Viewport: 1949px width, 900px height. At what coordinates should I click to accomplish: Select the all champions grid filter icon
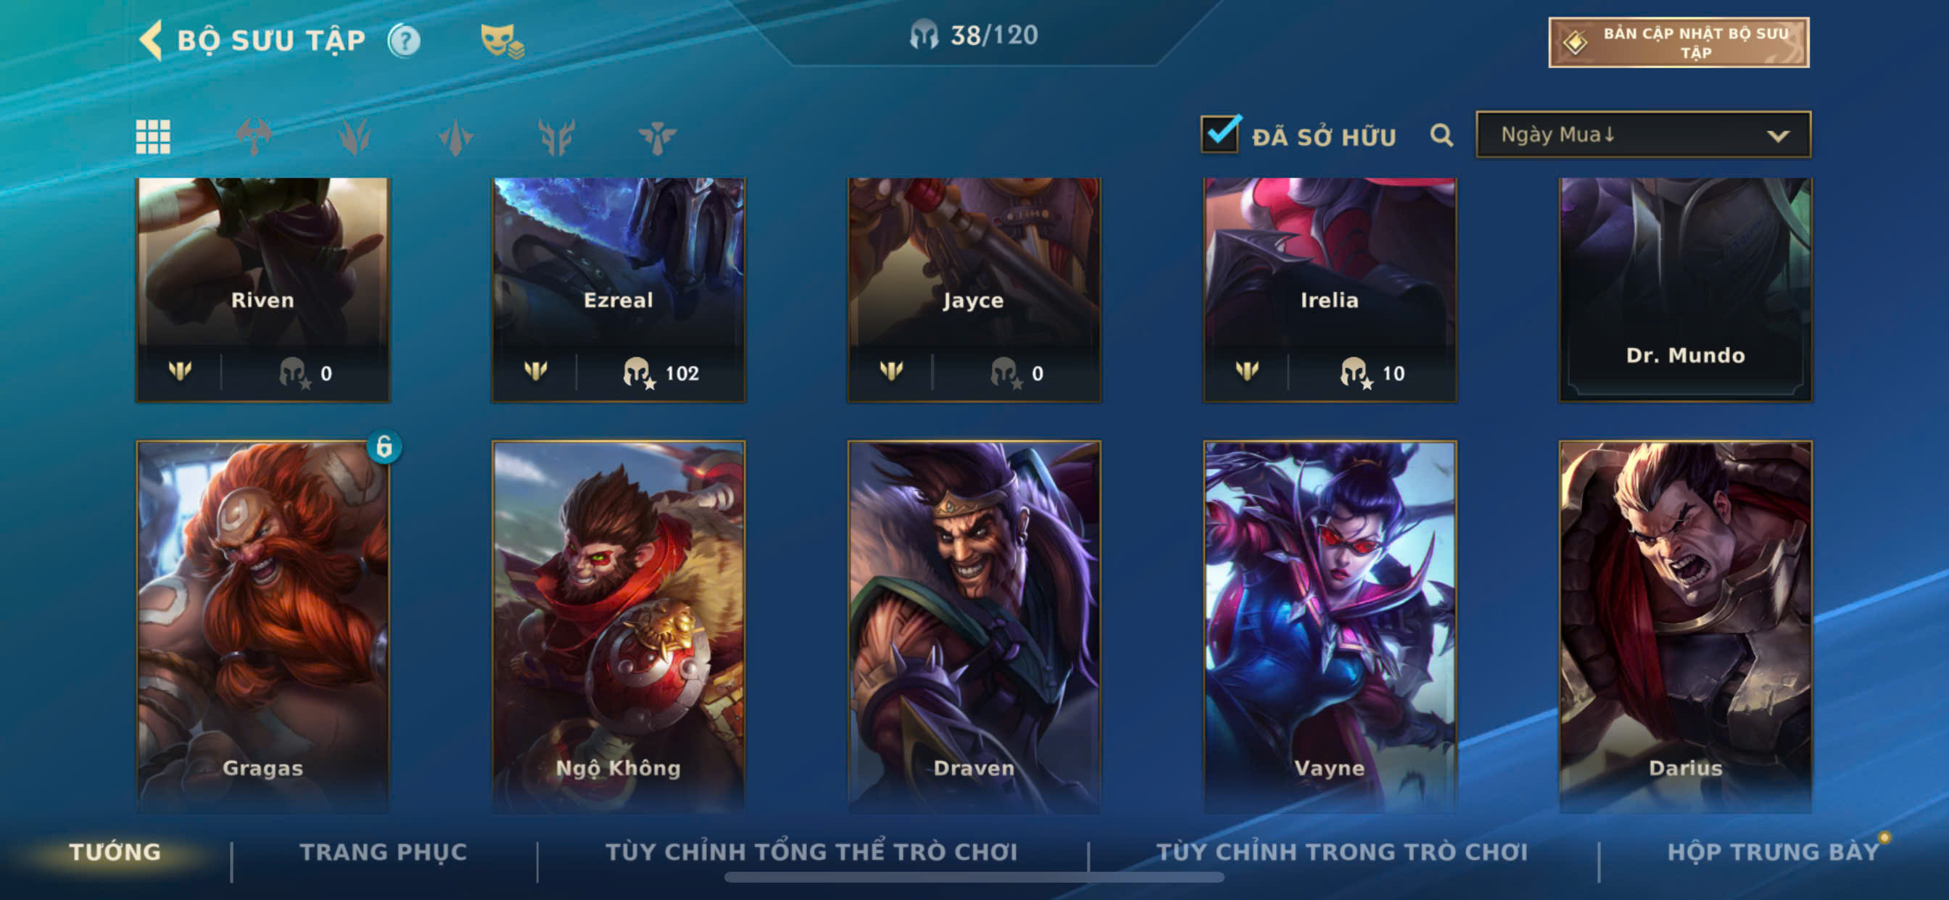tap(153, 137)
